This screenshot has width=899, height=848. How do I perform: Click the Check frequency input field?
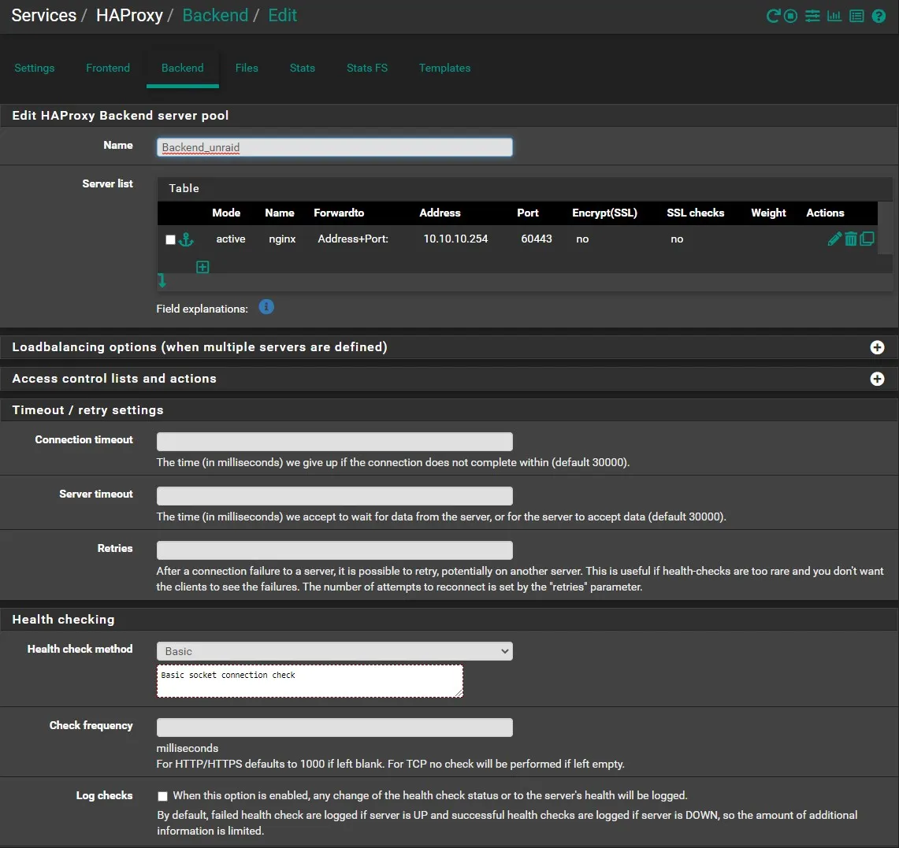pos(334,728)
